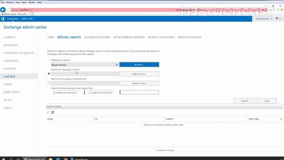284x160 pixels.
Task: Click the subject line words input field
Action: [139, 92]
